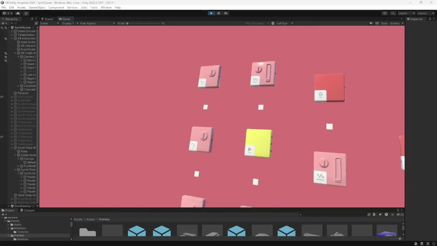This screenshot has height=246, width=437.
Task: Expand the Demo Environment object
Action: tap(12, 31)
